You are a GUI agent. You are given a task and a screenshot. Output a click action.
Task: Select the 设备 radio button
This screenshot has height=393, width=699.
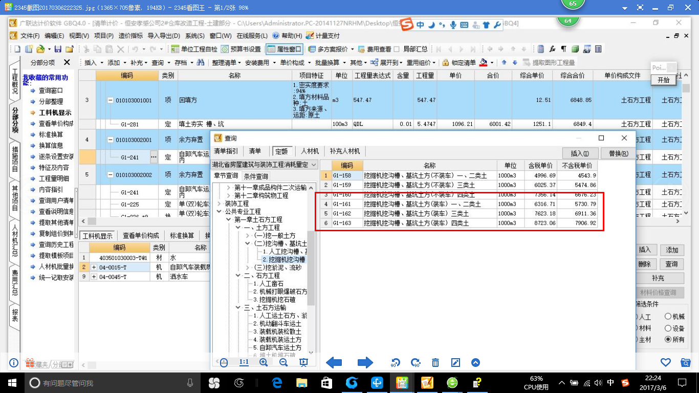668,328
